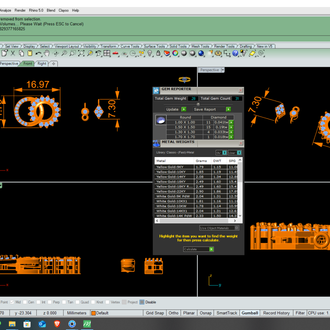This screenshot has width=330, height=330.
Task: Click the Cut scissors icon
Action: point(13,53)
